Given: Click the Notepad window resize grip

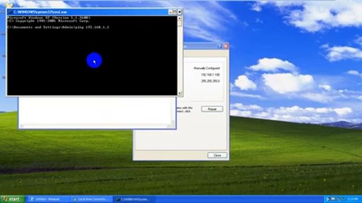Looking at the screenshot, I should (172, 125).
